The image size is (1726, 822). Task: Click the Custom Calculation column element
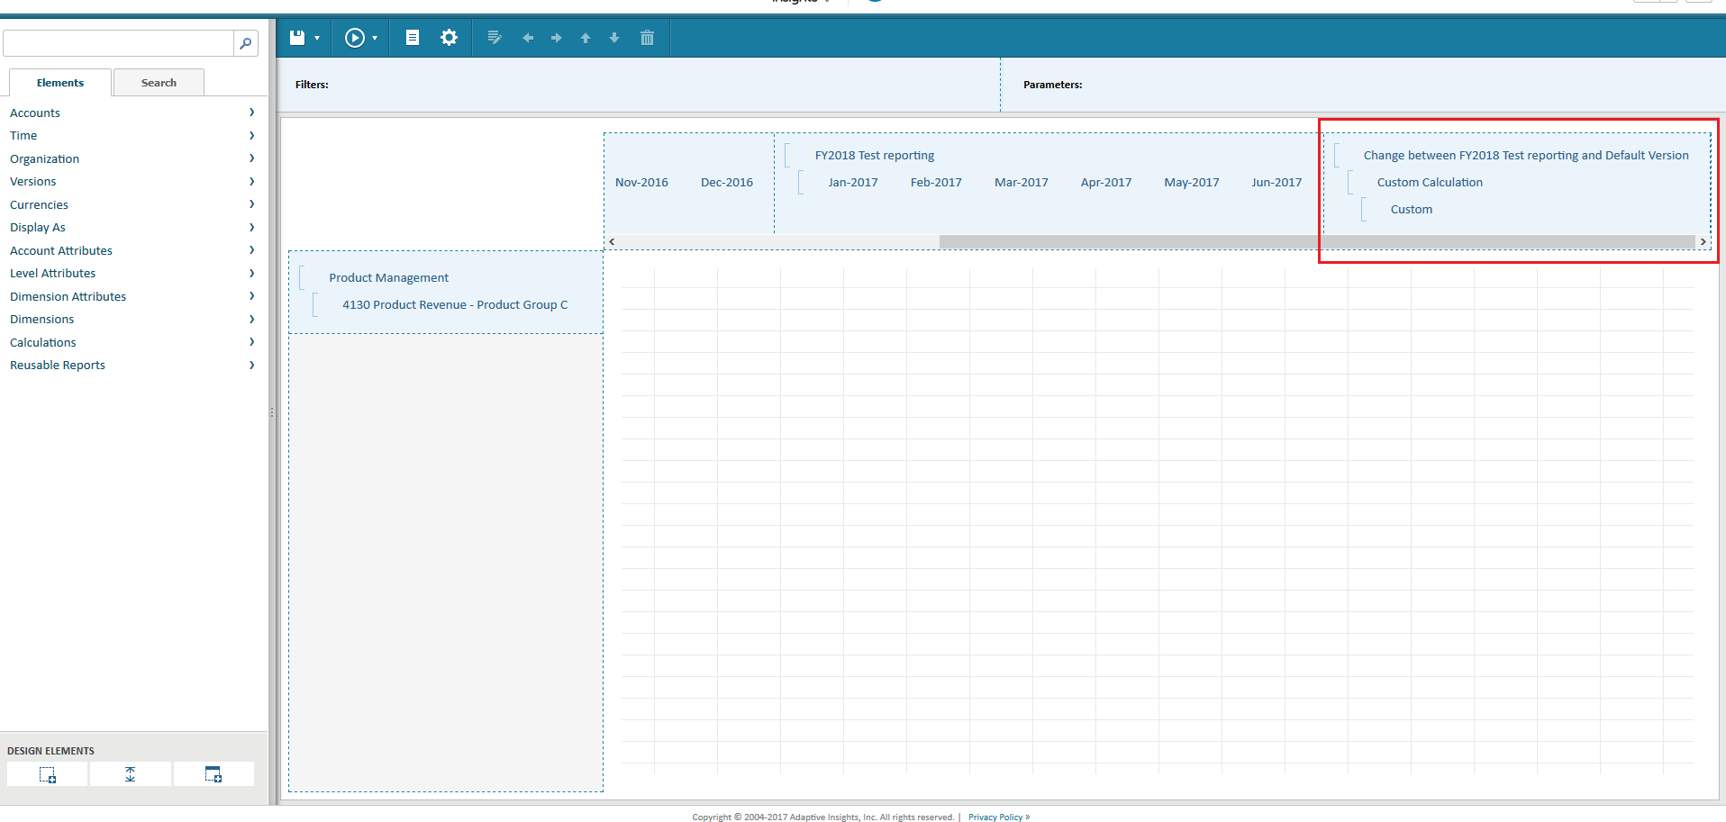tap(1430, 182)
